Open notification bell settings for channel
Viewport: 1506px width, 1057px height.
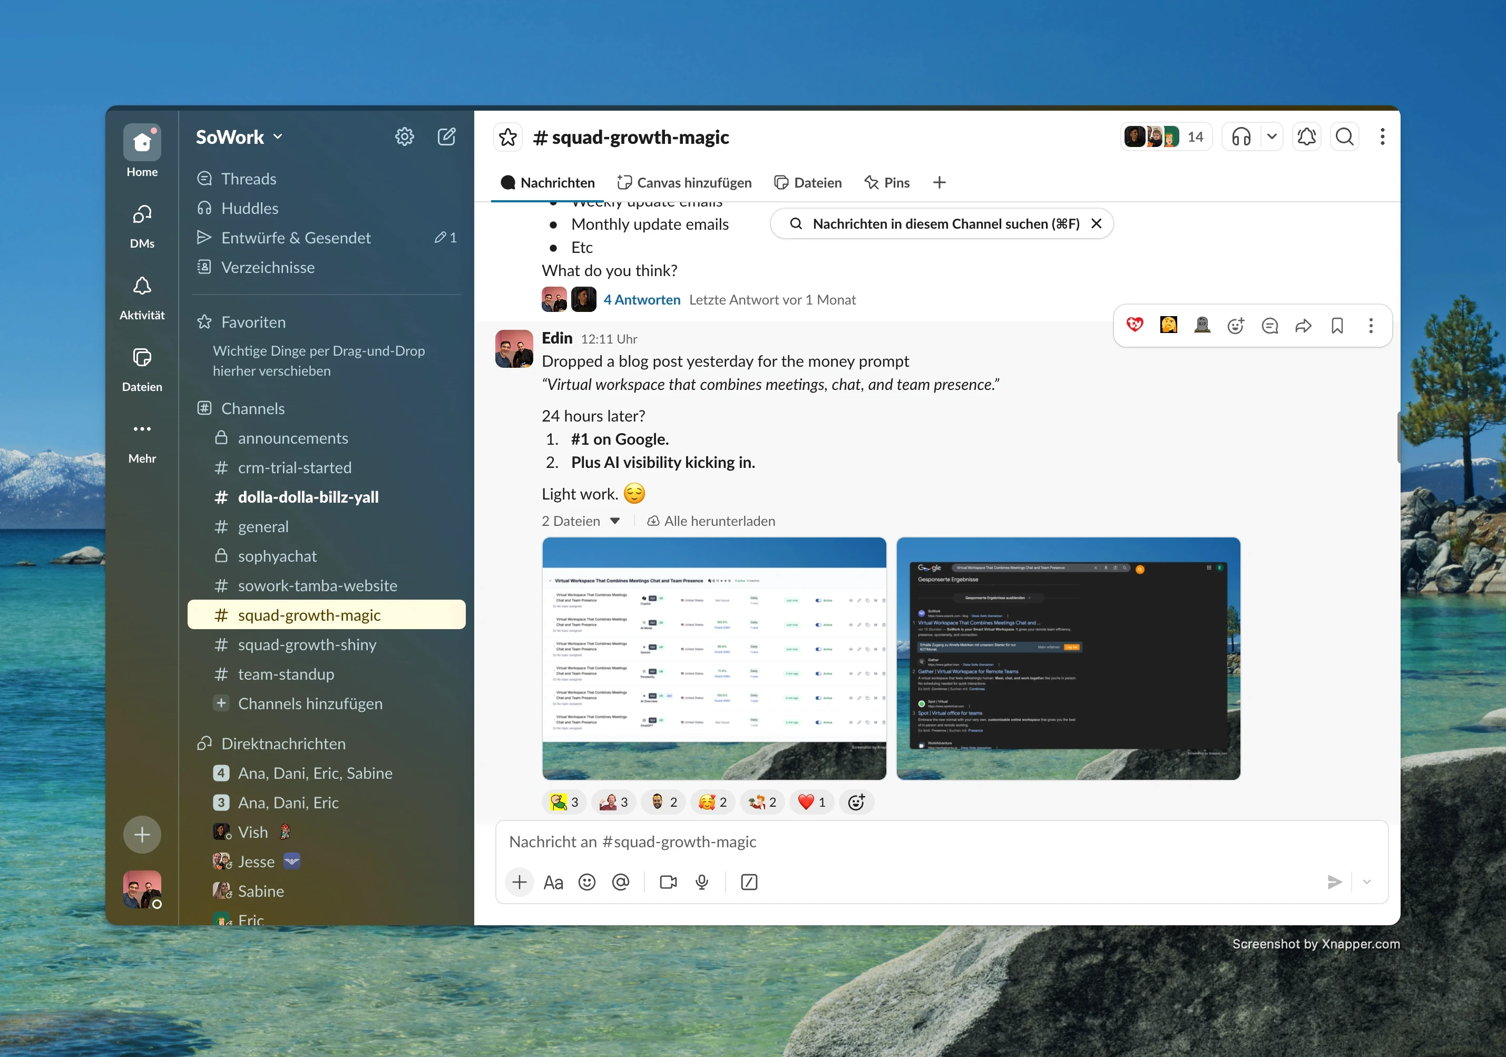tap(1307, 136)
